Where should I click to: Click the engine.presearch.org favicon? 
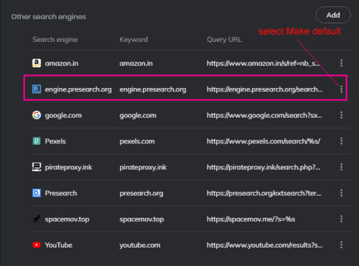point(36,89)
